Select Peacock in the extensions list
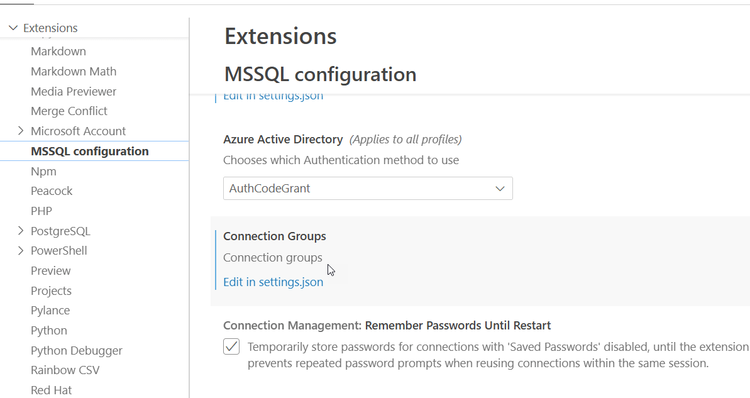The height and width of the screenshot is (398, 750). click(x=52, y=191)
